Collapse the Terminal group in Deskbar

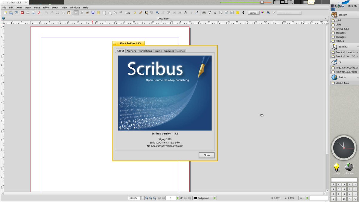point(357,47)
